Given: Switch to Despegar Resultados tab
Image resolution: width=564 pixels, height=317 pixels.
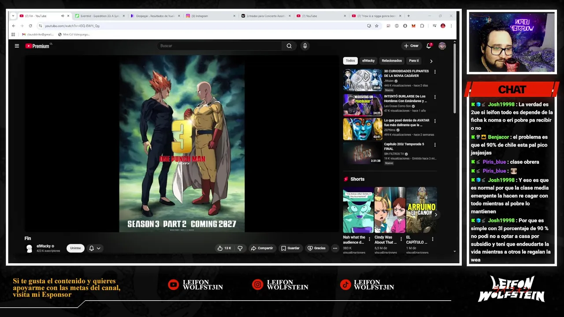Looking at the screenshot, I should click(x=155, y=16).
